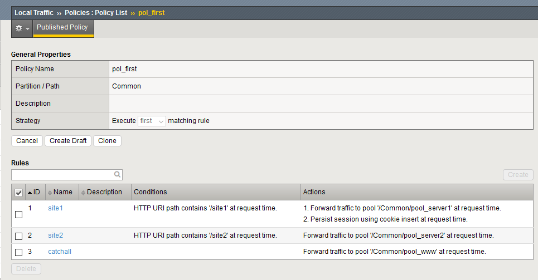Sort rules by Description column arrow
This screenshot has height=280, width=538.
(x=84, y=192)
